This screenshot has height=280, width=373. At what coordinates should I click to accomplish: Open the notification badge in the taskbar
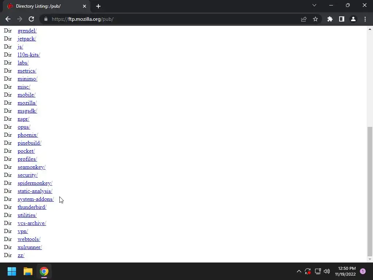coord(362,271)
